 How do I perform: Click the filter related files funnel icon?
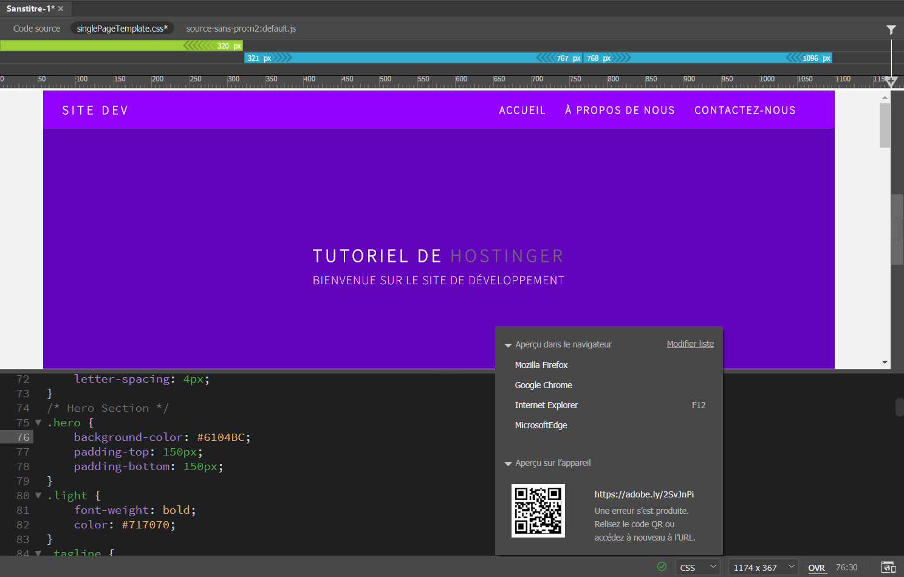tap(891, 29)
